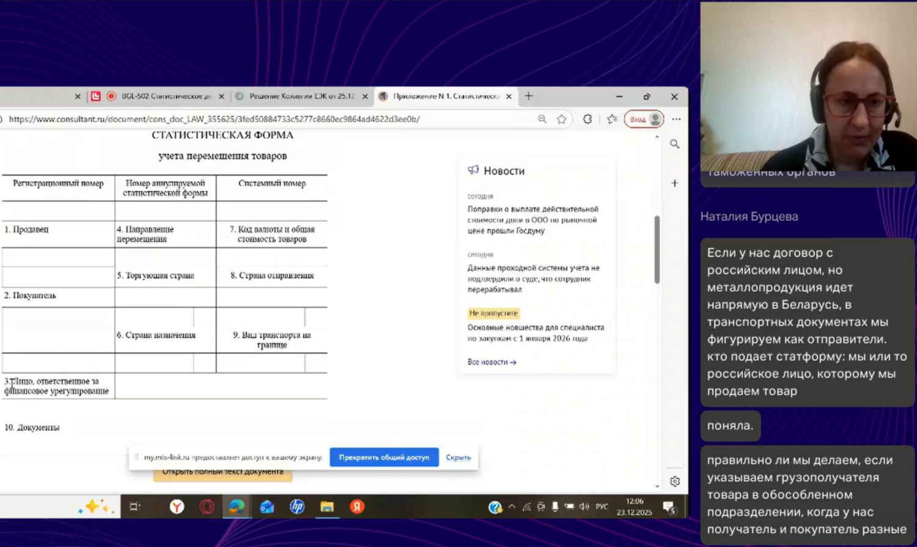This screenshot has width=917, height=547.
Task: Open browser extensions puzzle icon
Action: point(587,119)
